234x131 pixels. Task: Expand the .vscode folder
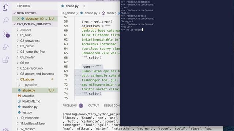pyautogui.click(x=18, y=29)
